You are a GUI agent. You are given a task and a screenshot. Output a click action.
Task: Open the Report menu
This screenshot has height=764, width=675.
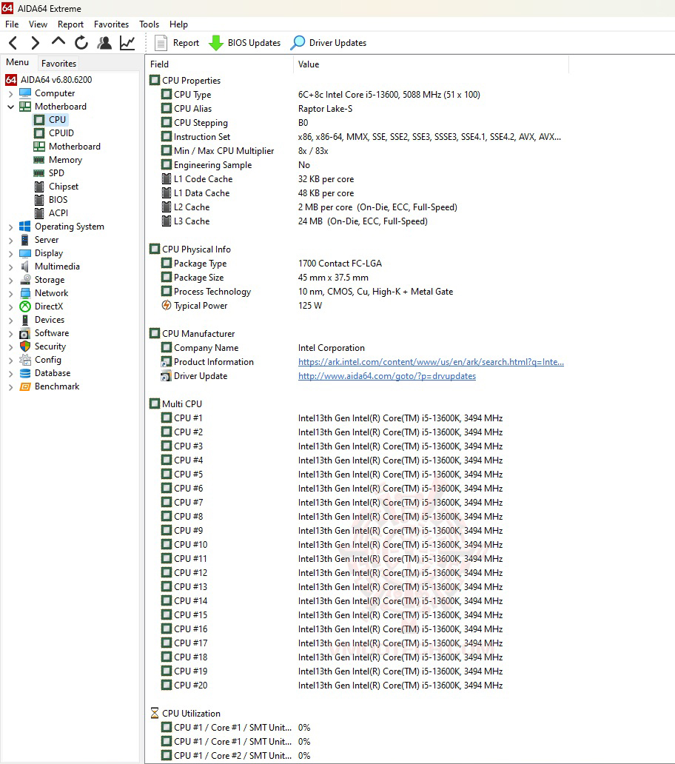(70, 24)
